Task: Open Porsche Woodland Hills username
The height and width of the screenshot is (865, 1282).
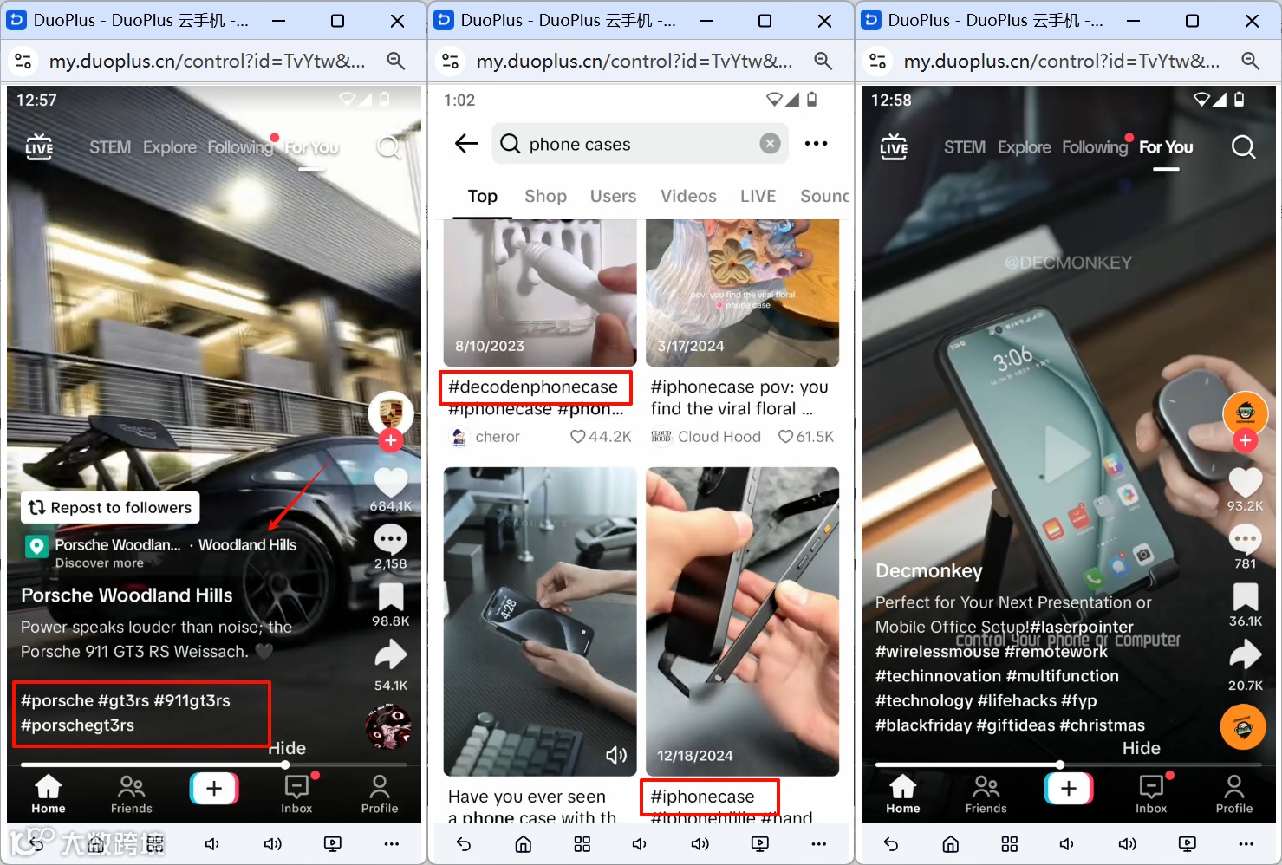Action: tap(127, 595)
